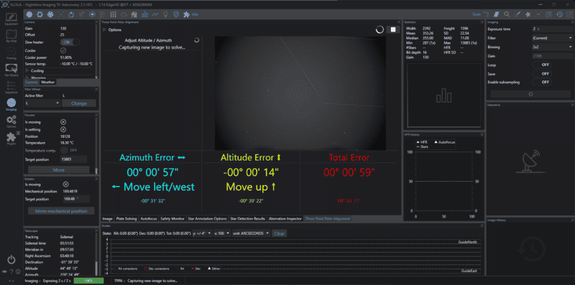Viewport: 575px width, 285px height.
Task: Click the Telescope panel scrollbar
Action: 96,255
